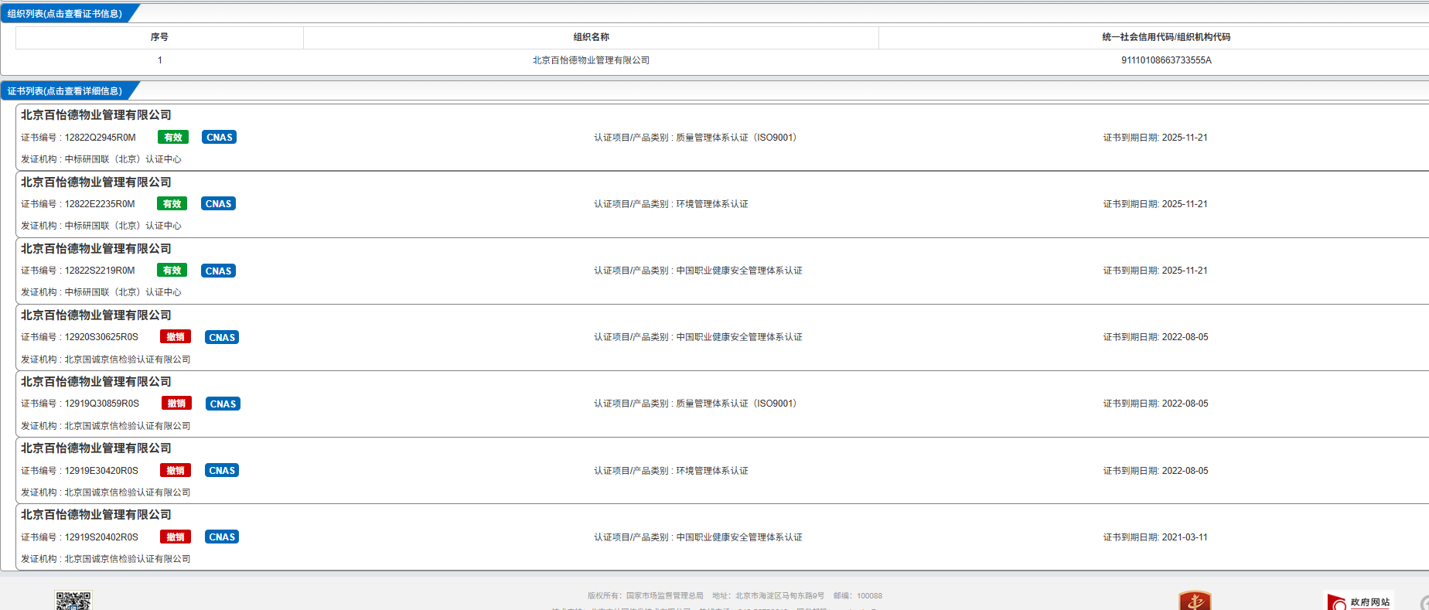Viewport: 1429px width, 610px height.
Task: Click the 环境管理体系认证 category for 12919E30420R0S
Action: click(712, 471)
